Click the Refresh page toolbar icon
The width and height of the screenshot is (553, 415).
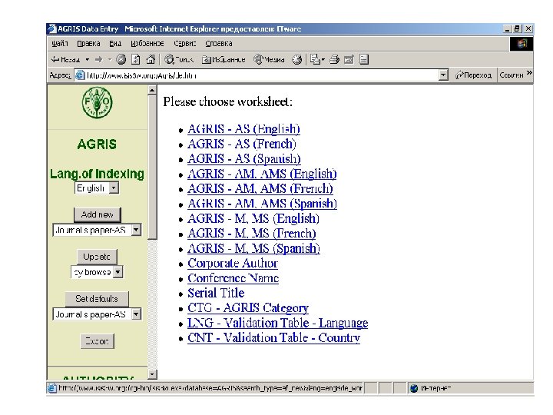[x=136, y=59]
